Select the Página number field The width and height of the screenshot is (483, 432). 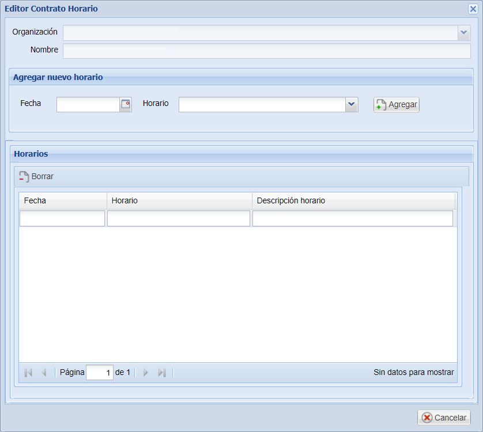pos(99,373)
